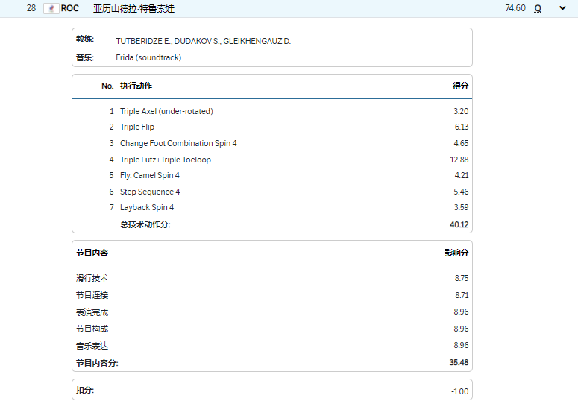Viewport: 578px width, 401px height.
Task: Click the 节目内容 section header
Action: coord(92,253)
